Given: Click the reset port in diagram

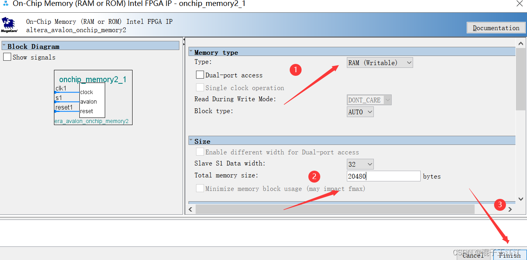Looking at the screenshot, I should [x=87, y=111].
